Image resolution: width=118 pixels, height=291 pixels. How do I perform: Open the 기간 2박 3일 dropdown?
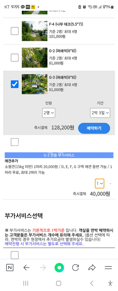[100, 113]
